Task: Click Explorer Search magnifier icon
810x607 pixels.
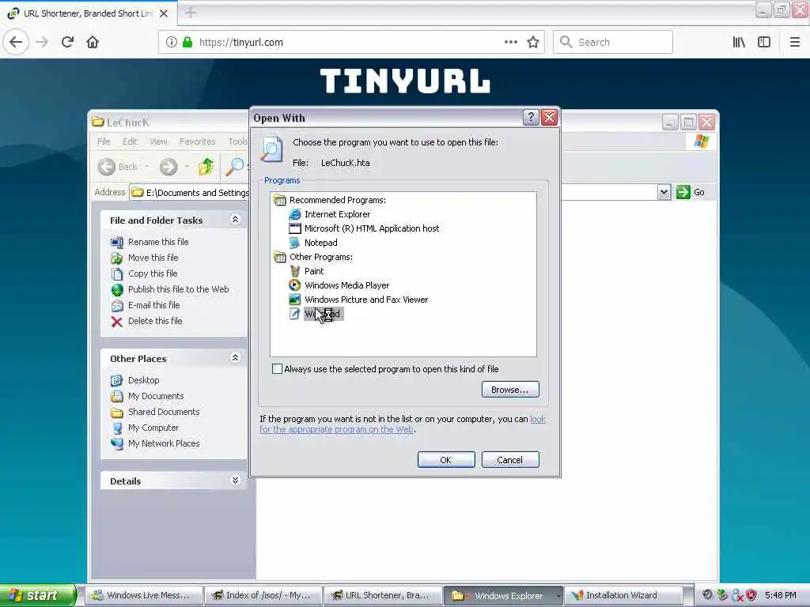Action: pos(235,166)
